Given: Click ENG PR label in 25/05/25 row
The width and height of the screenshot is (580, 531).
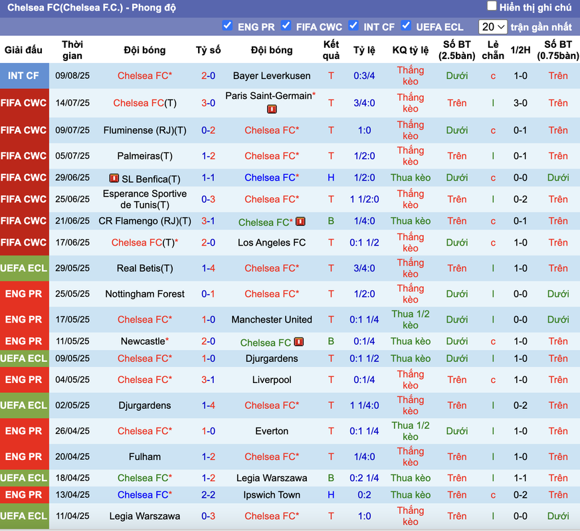Looking at the screenshot, I should (23, 294).
